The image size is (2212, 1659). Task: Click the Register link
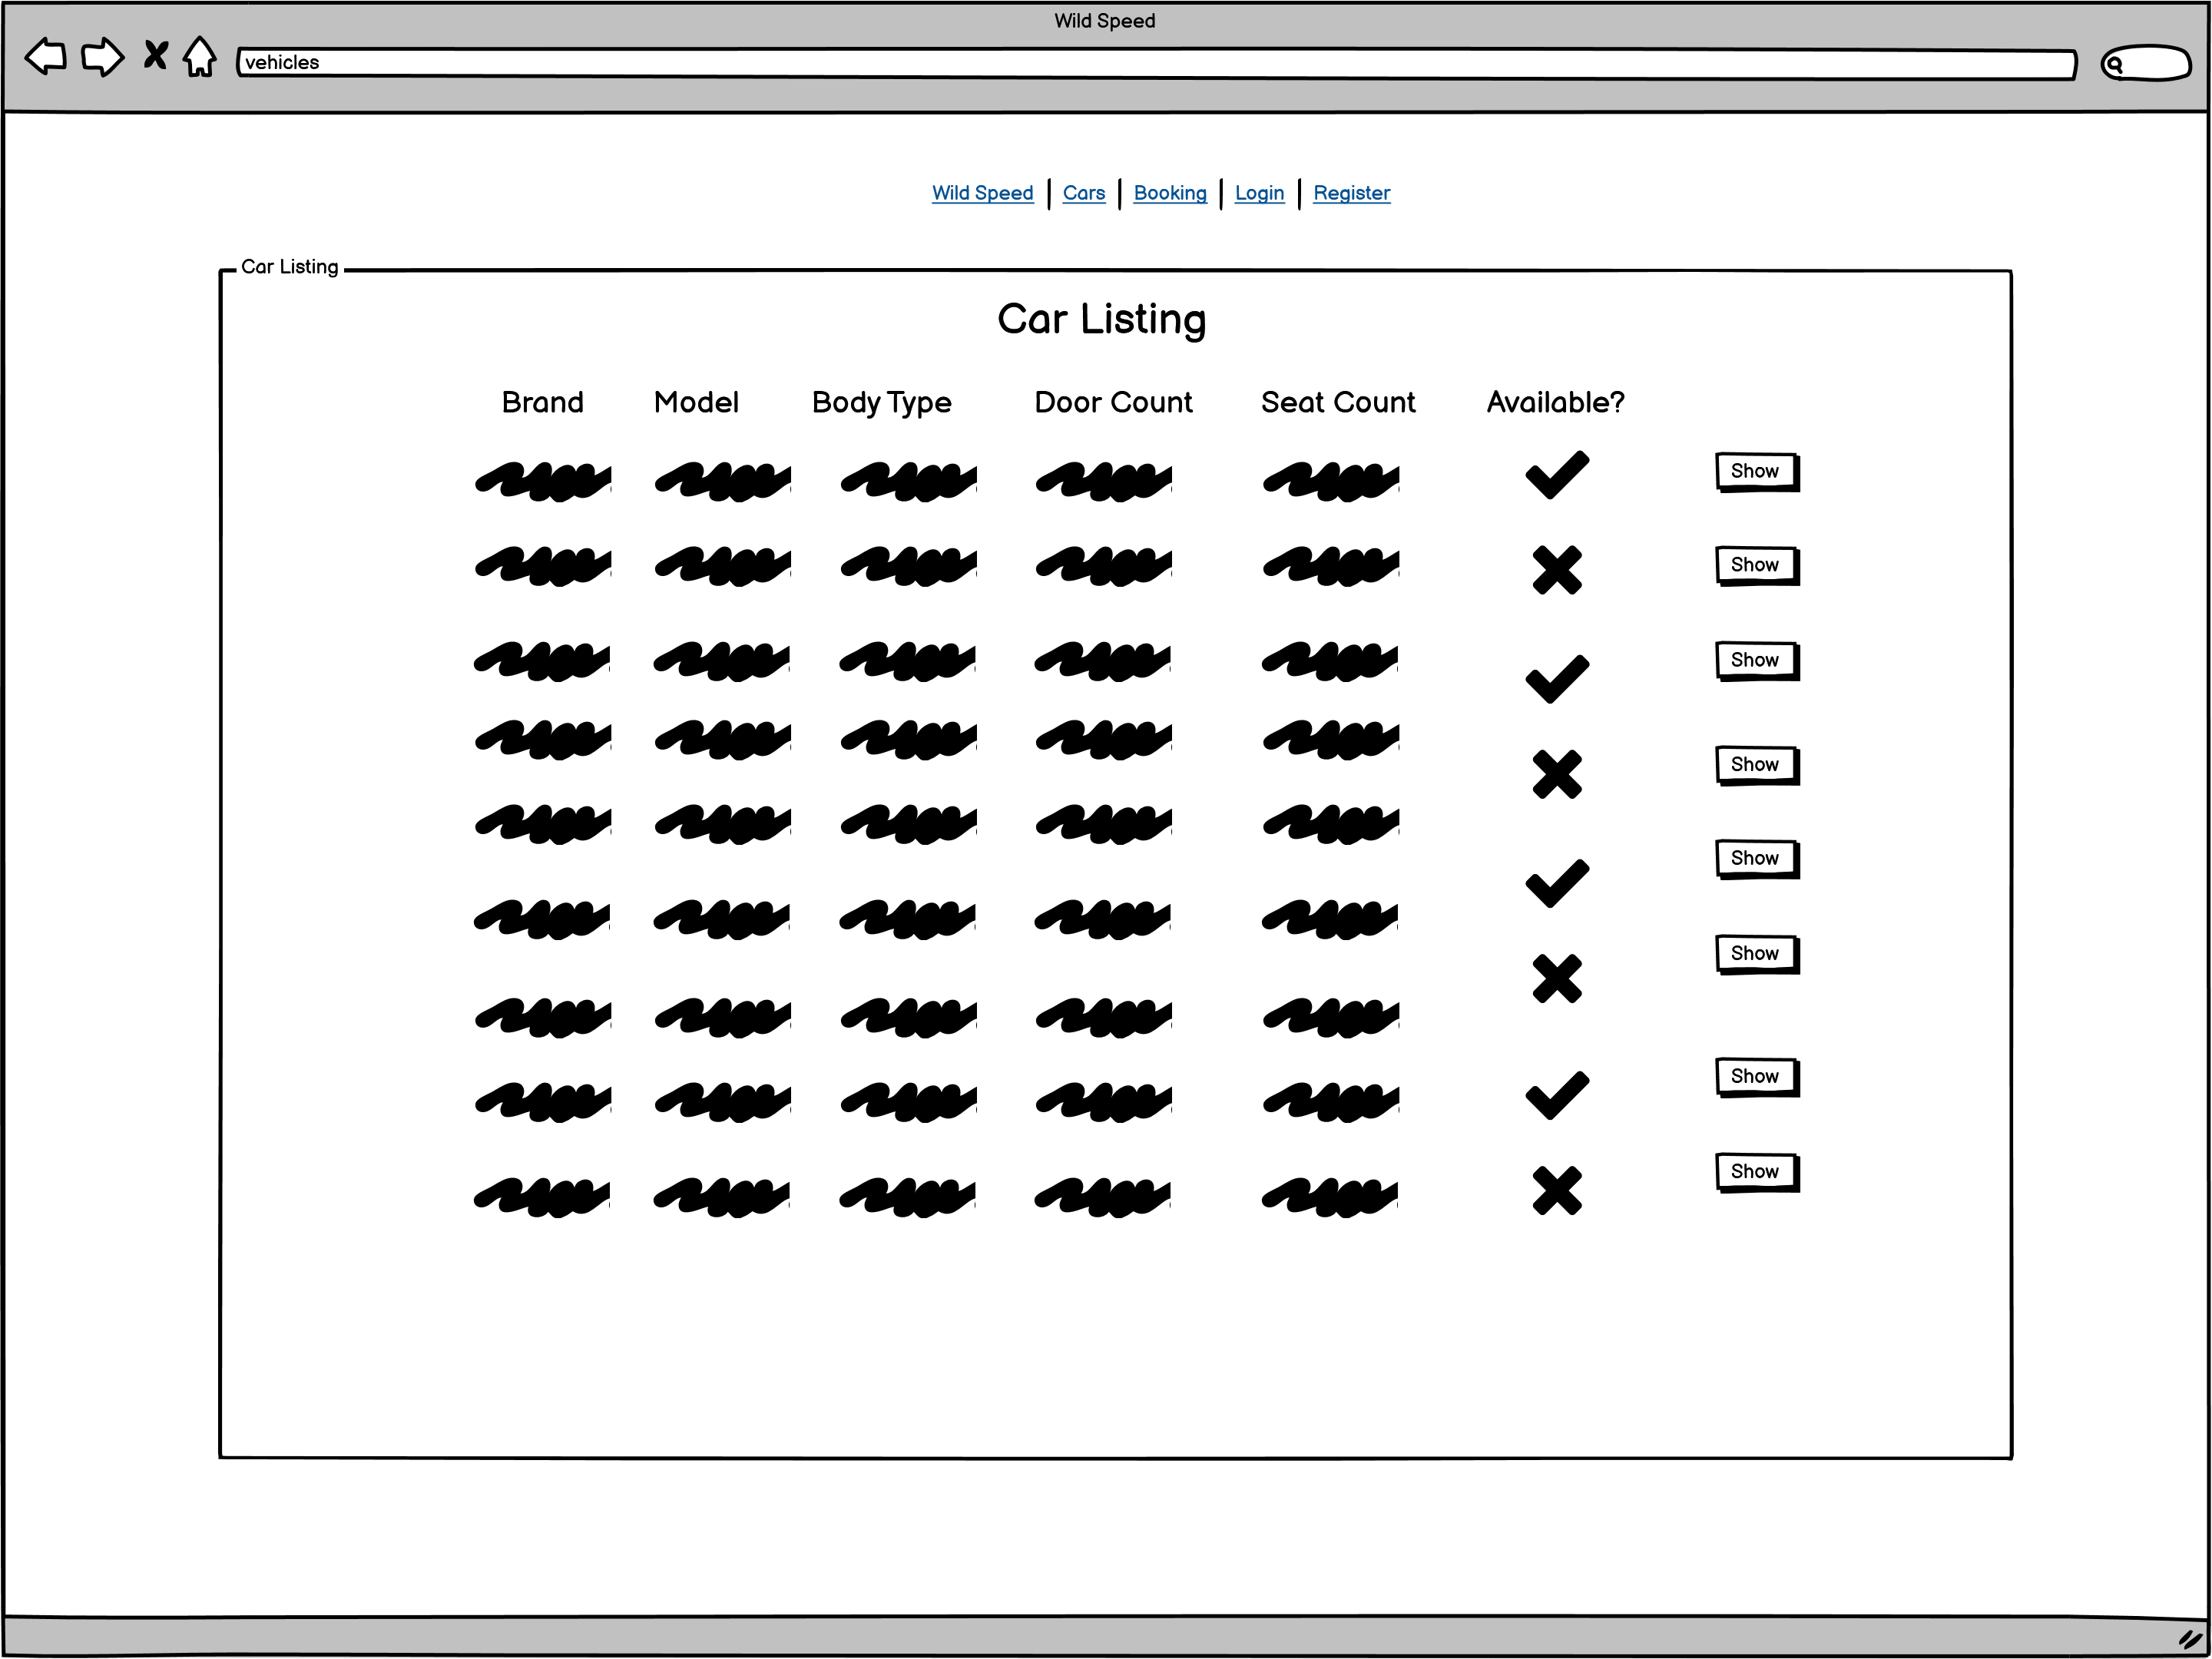click(x=1350, y=193)
